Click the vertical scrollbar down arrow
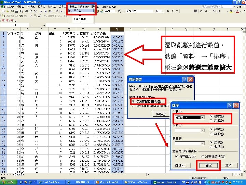The image size is (246, 185). 244,171
